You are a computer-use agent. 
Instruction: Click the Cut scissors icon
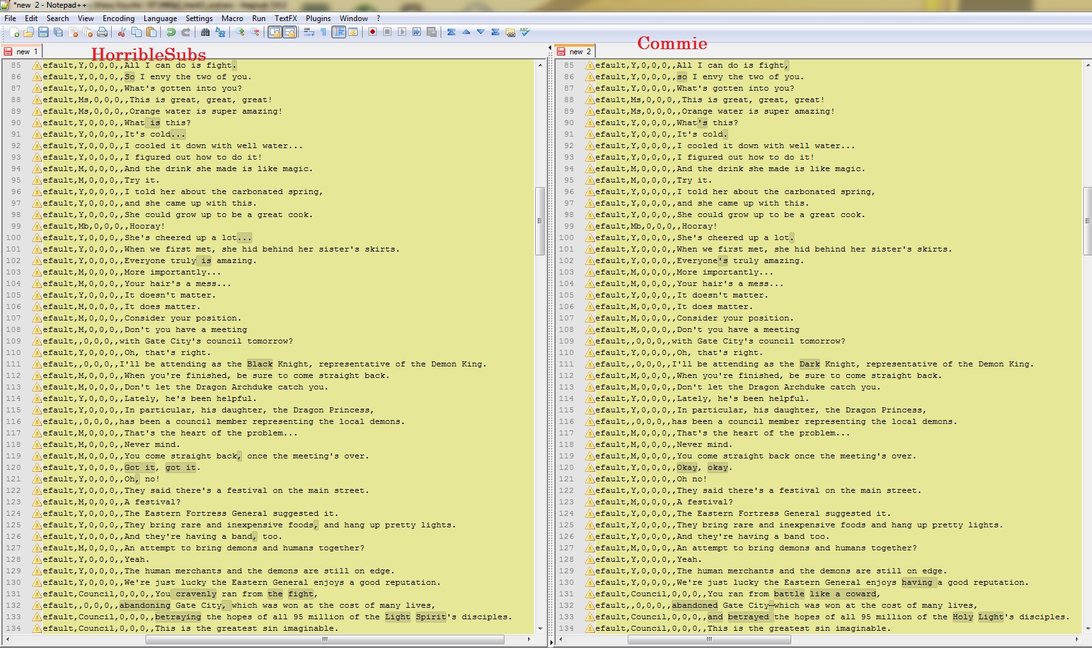121,33
